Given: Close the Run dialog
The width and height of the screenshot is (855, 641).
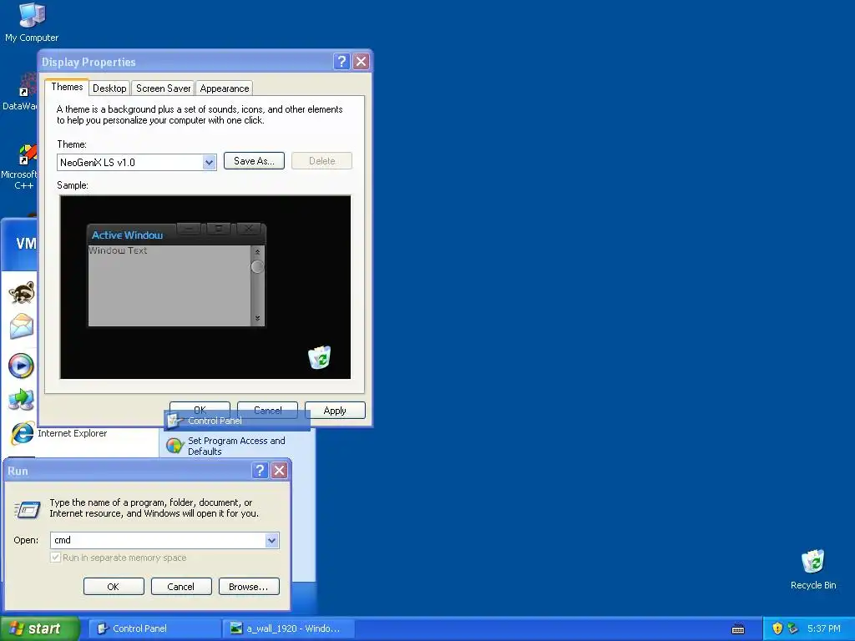Looking at the screenshot, I should 279,471.
